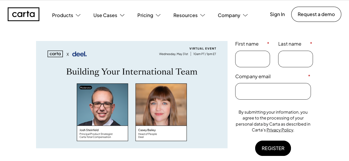Expand the Products chevron arrow
The image size is (349, 161).
coord(78,15)
